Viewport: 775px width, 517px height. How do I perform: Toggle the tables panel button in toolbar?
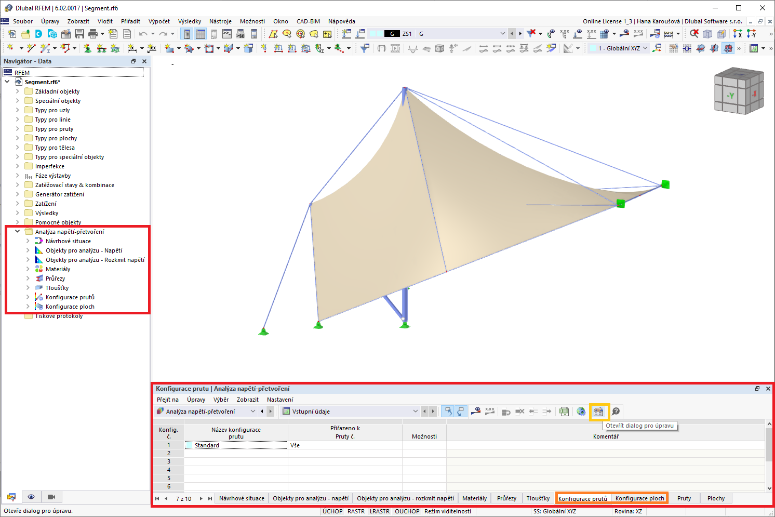(201, 34)
